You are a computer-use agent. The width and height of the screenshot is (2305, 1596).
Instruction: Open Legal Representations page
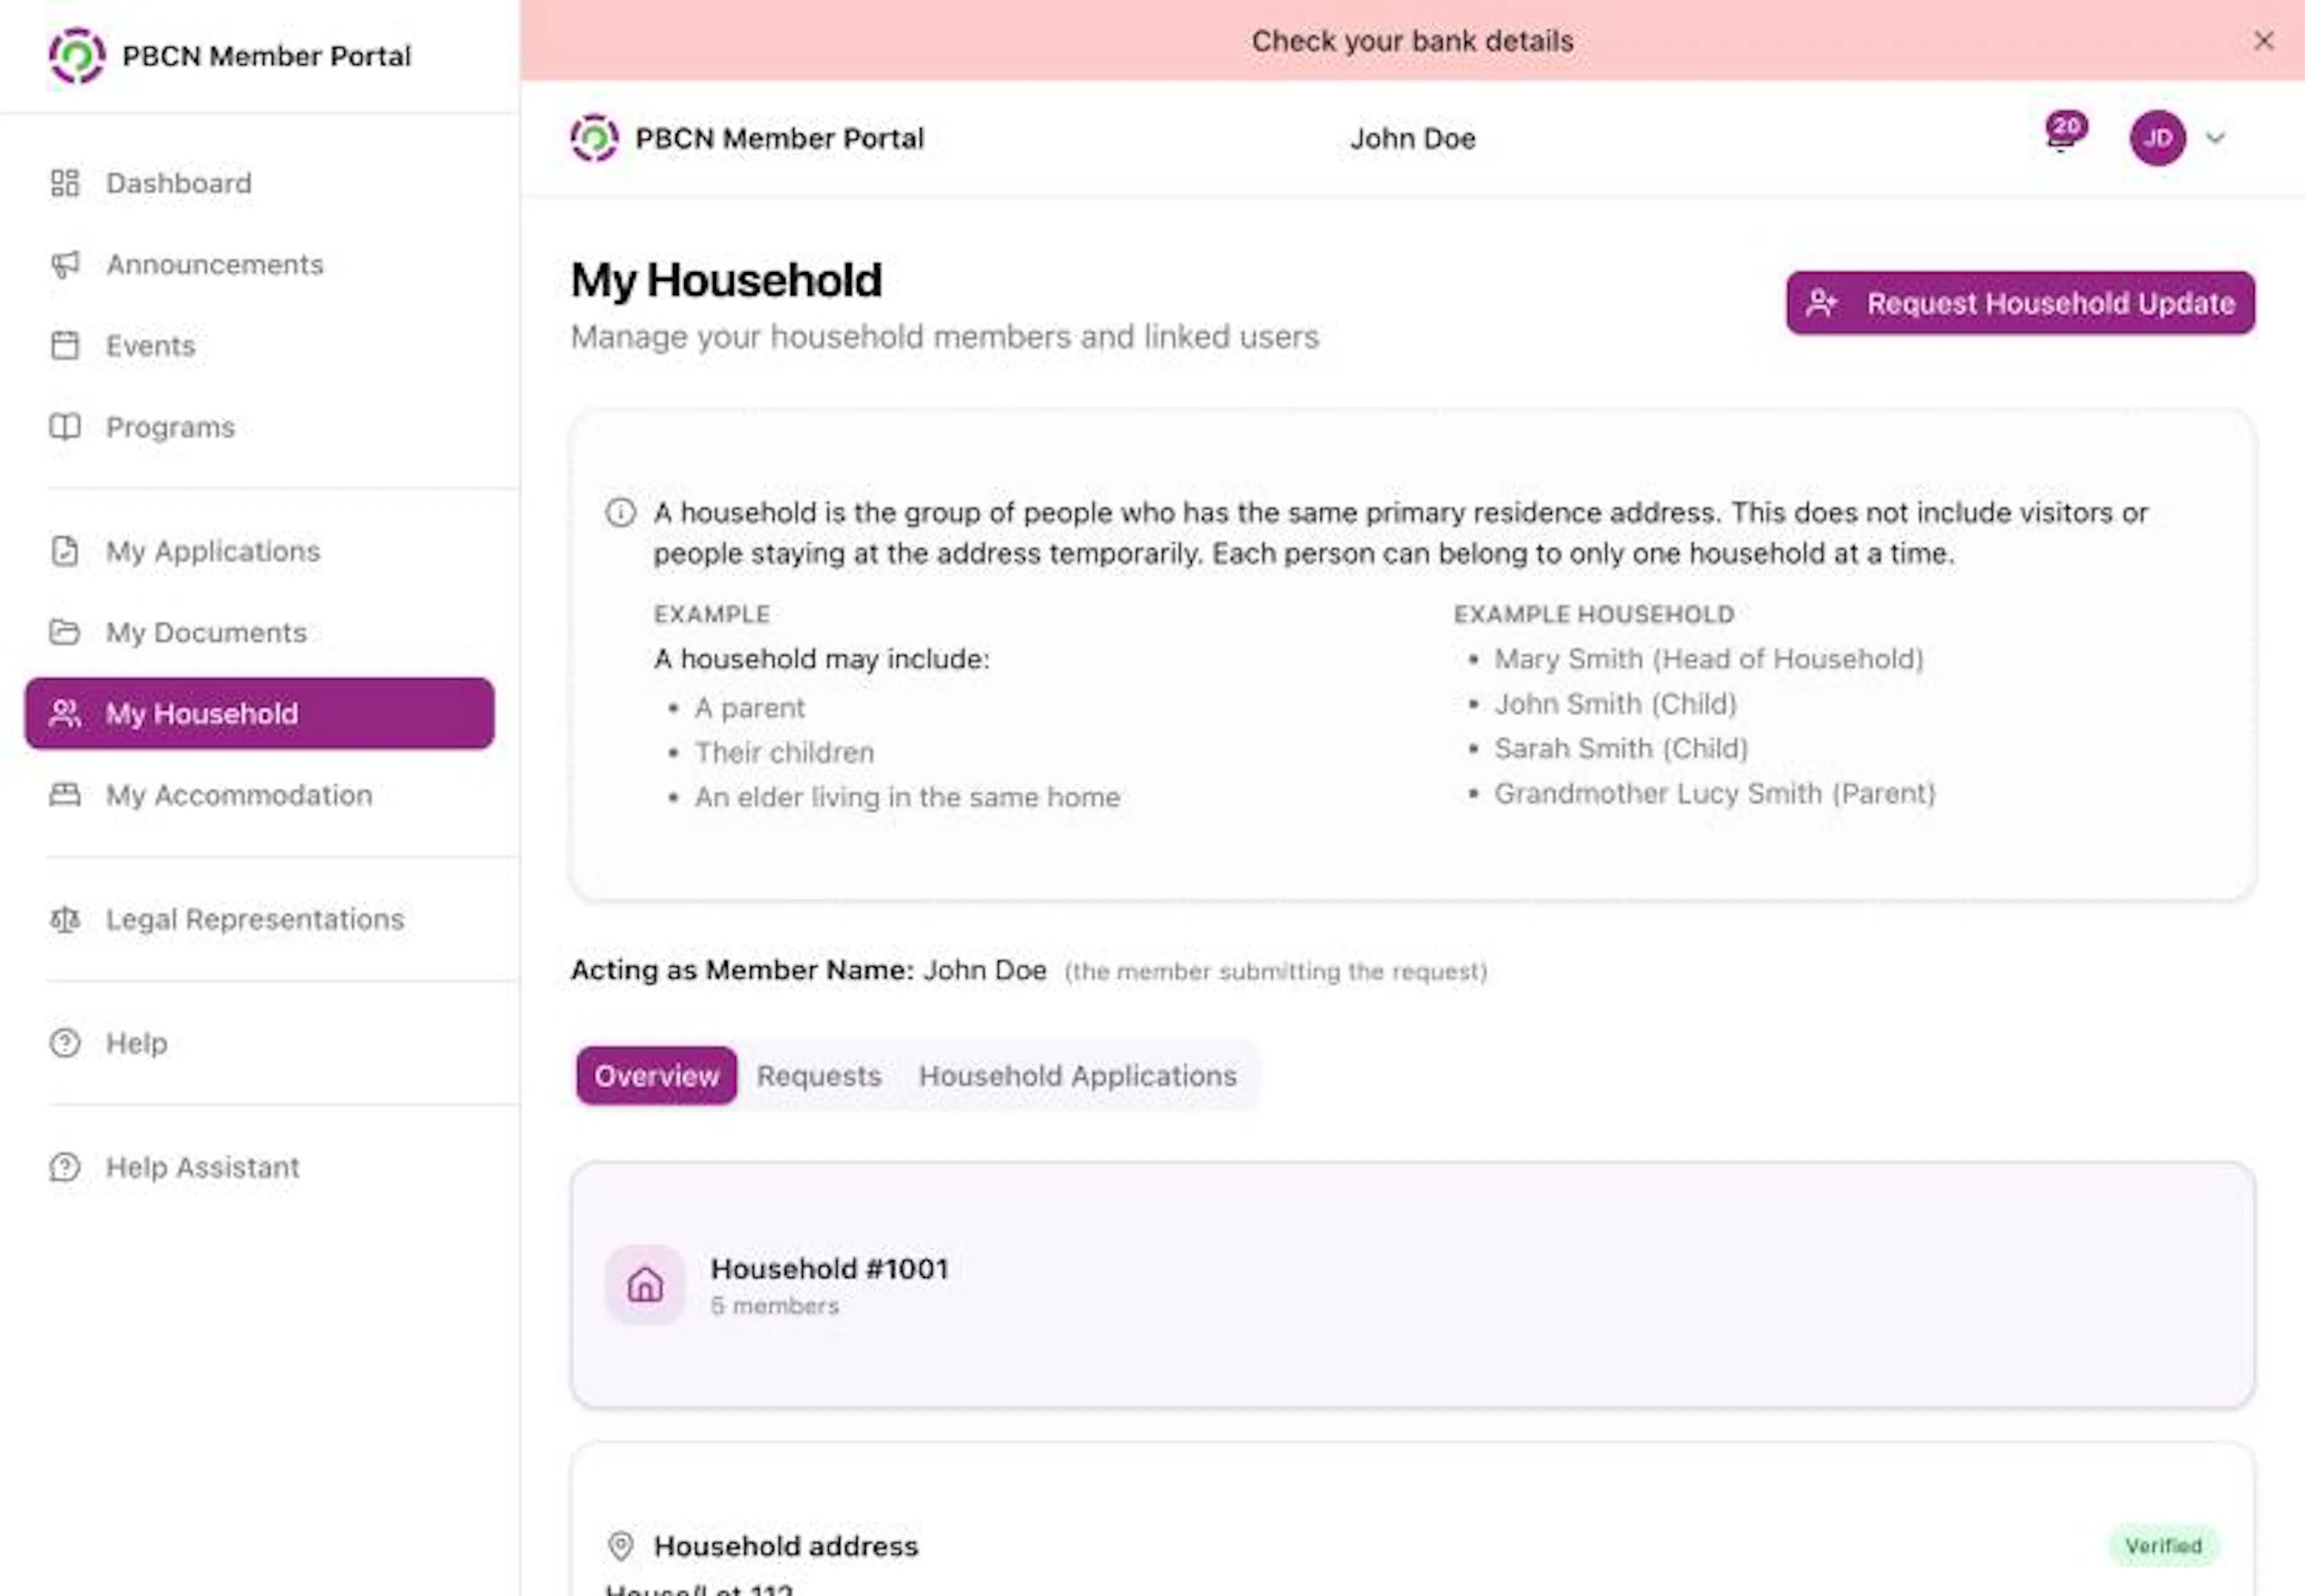pos(260,919)
